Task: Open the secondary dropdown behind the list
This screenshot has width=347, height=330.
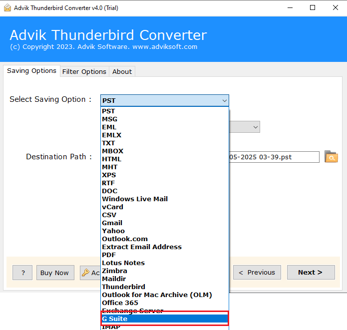Action: [x=255, y=127]
